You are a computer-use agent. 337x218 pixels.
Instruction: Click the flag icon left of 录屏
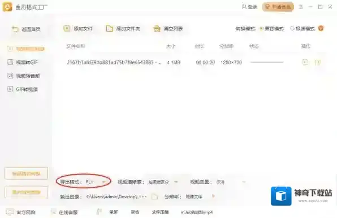[x=99, y=212]
